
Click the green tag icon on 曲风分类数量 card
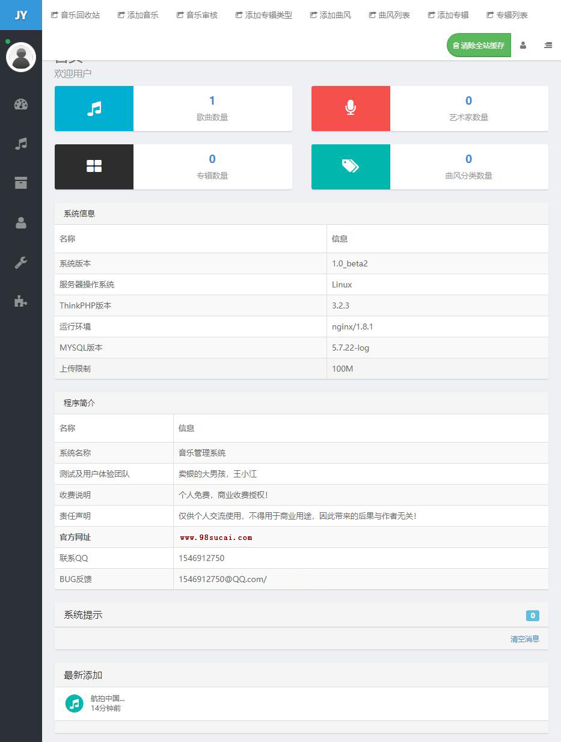pos(351,167)
